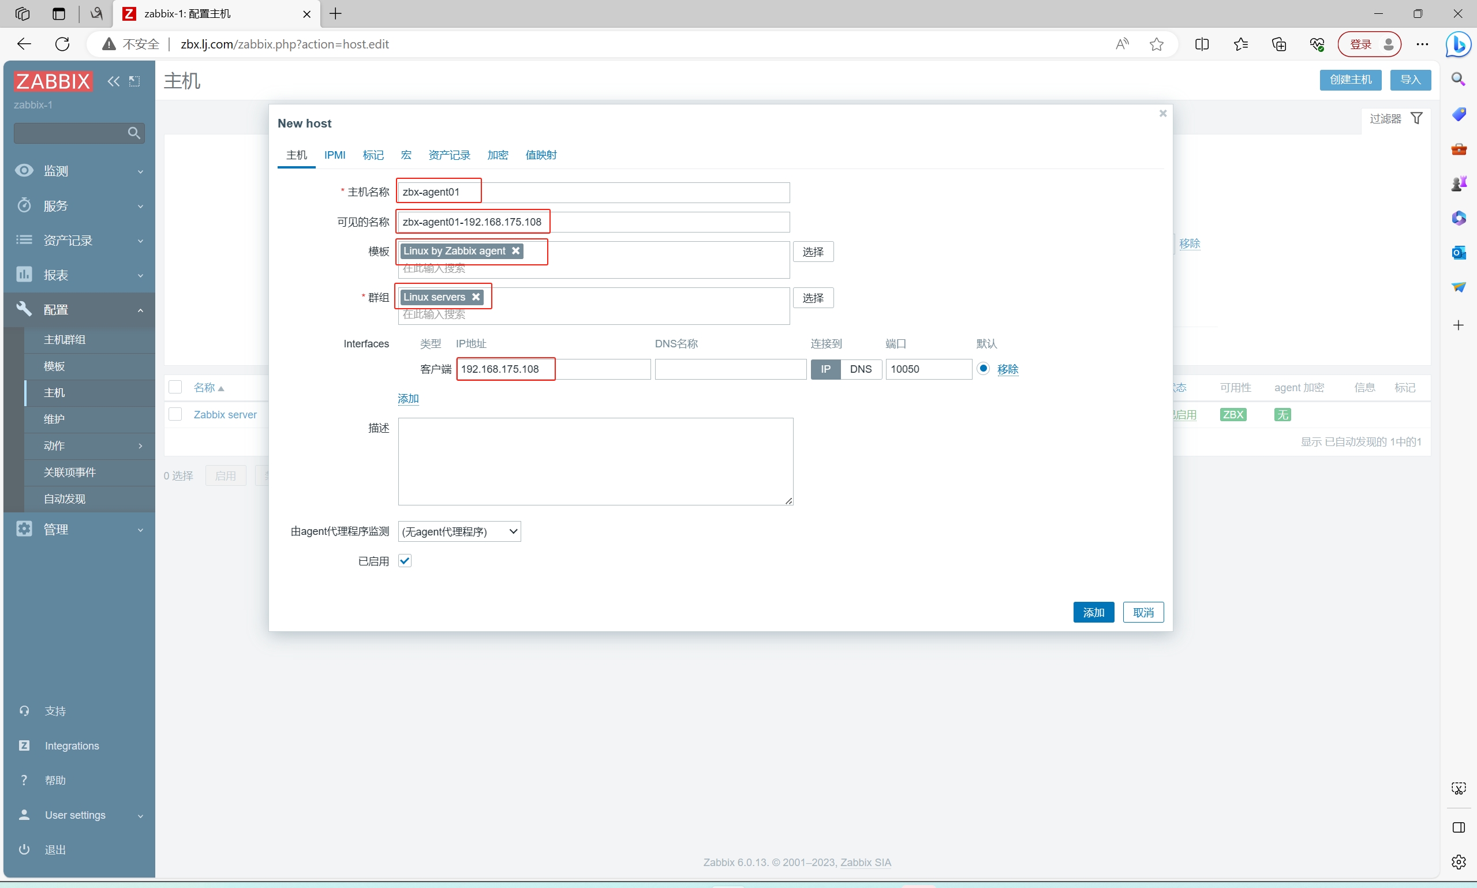Switch to the IPMI tab

[335, 155]
